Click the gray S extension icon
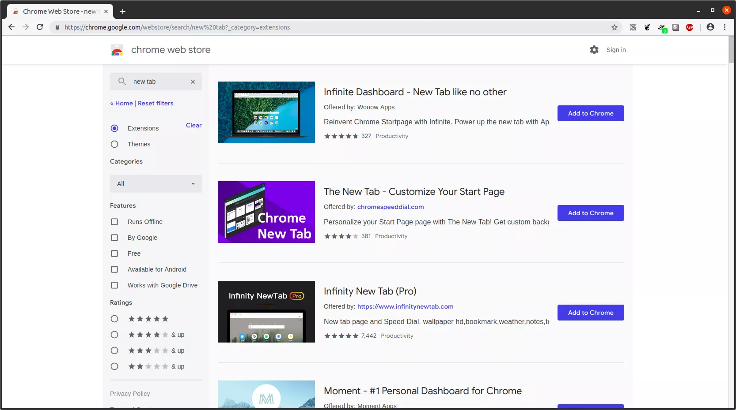 pos(675,27)
